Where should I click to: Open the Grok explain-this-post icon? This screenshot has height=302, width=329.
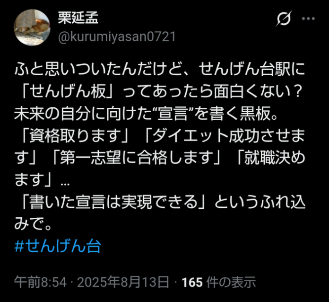point(284,18)
